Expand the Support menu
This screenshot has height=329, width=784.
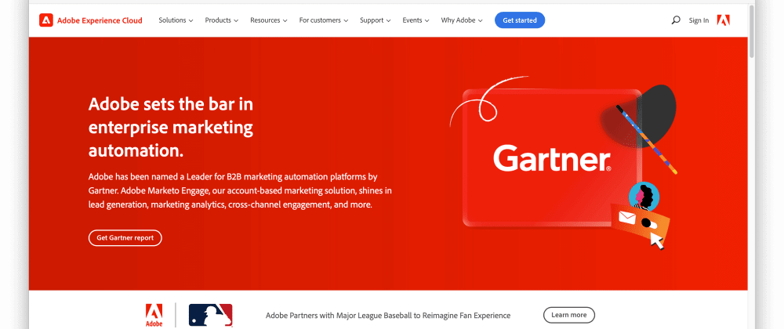[376, 20]
